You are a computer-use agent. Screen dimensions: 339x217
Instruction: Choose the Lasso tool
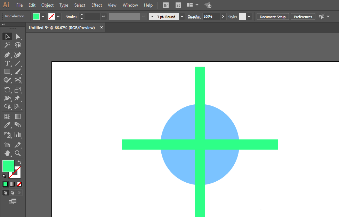(18, 45)
